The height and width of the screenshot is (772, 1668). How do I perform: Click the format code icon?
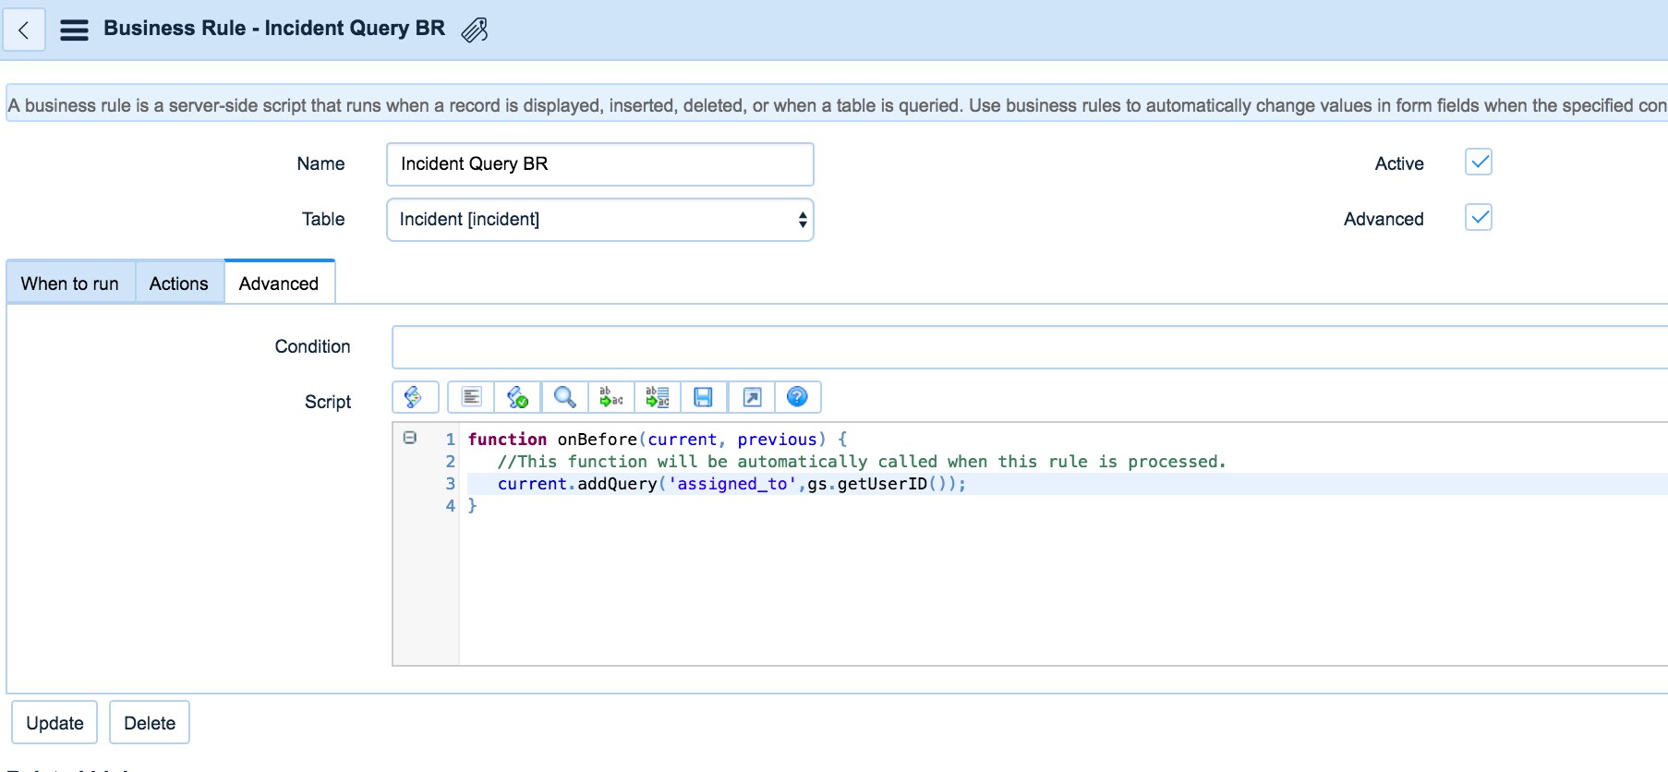point(471,397)
